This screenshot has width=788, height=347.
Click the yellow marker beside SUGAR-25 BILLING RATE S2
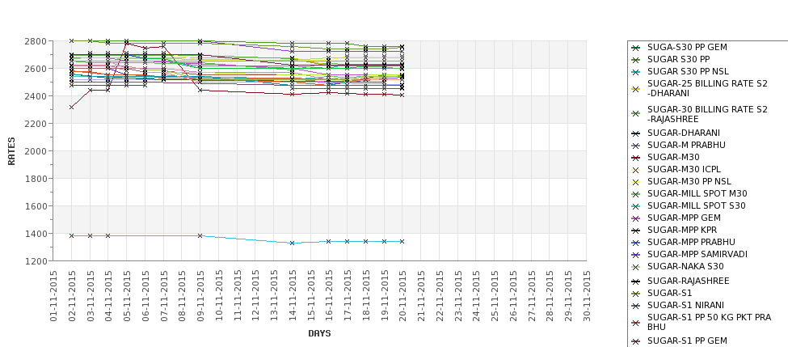point(636,90)
